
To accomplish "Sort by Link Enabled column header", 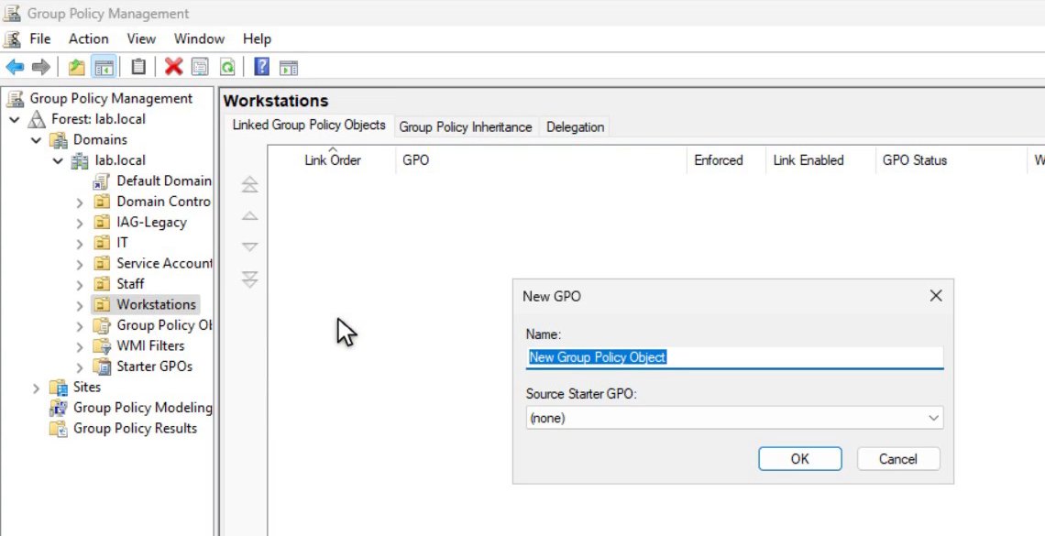I will point(820,159).
